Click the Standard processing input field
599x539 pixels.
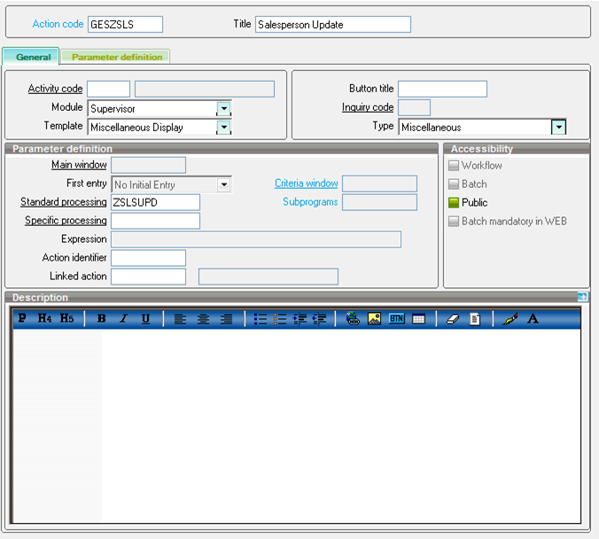155,202
